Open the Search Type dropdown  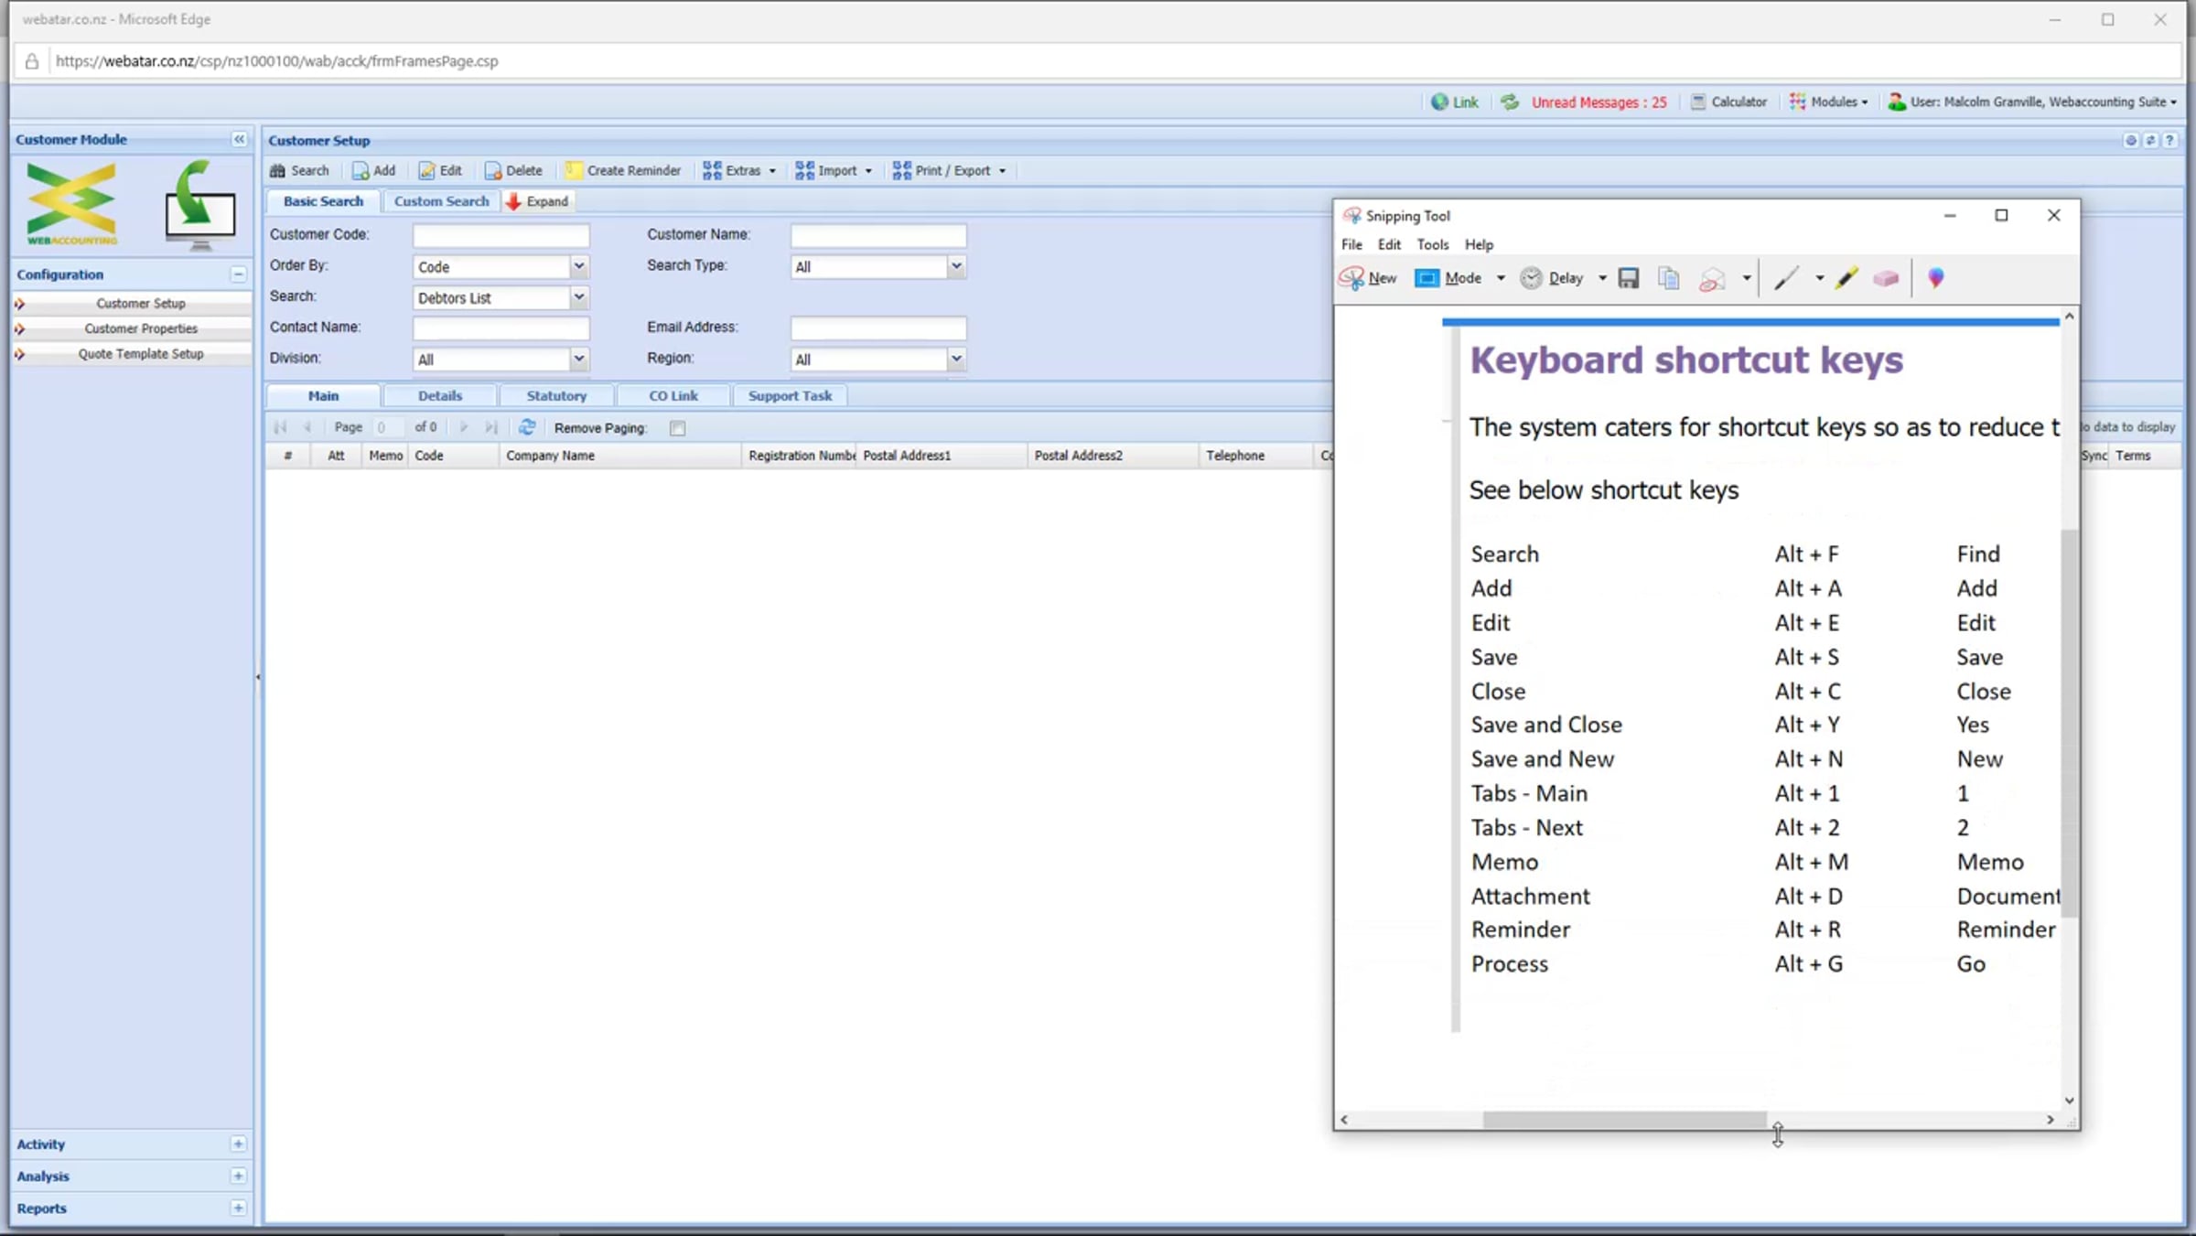tap(955, 266)
